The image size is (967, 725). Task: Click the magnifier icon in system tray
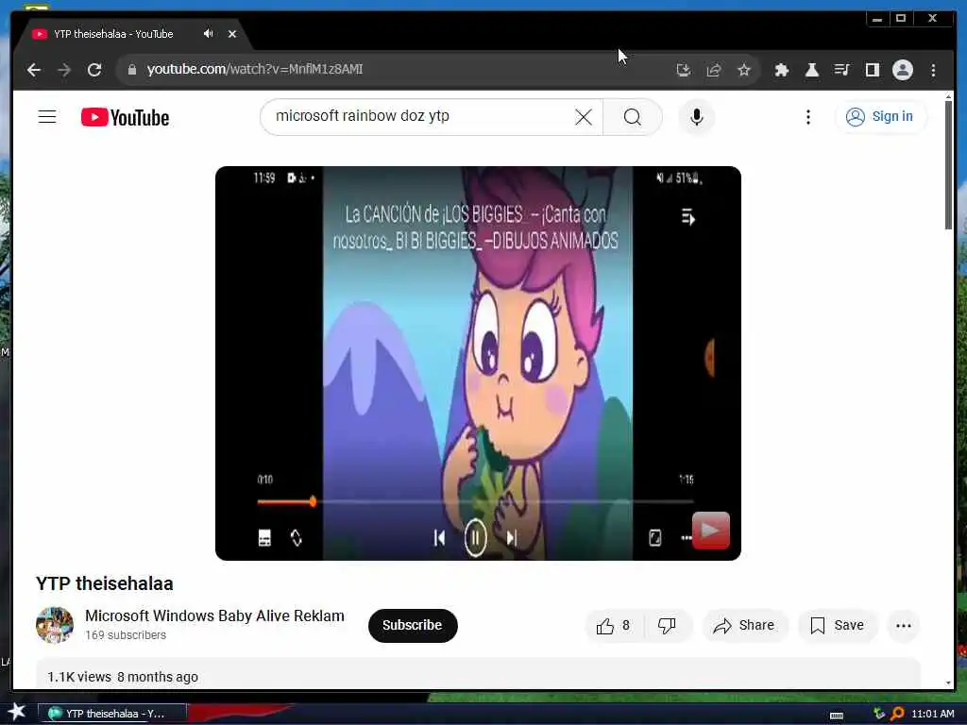coord(897,714)
